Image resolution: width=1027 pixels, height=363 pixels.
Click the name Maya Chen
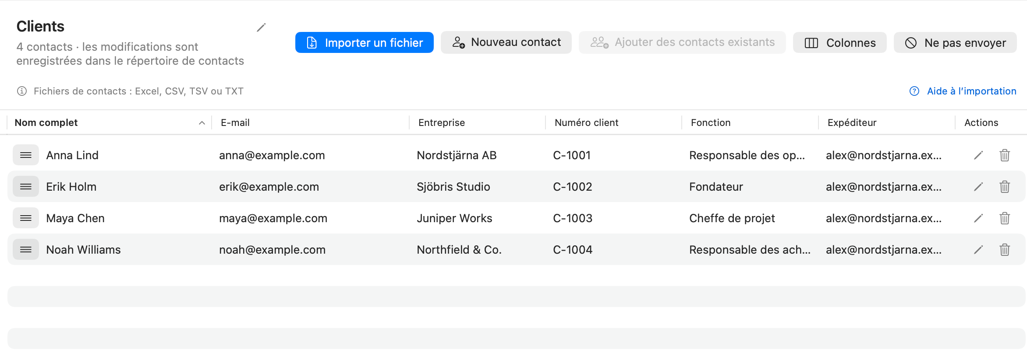pos(75,218)
